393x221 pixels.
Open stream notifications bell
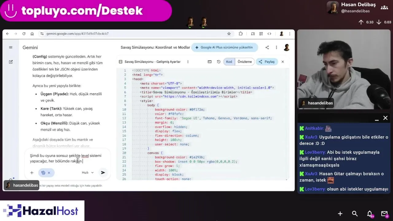click(x=370, y=214)
